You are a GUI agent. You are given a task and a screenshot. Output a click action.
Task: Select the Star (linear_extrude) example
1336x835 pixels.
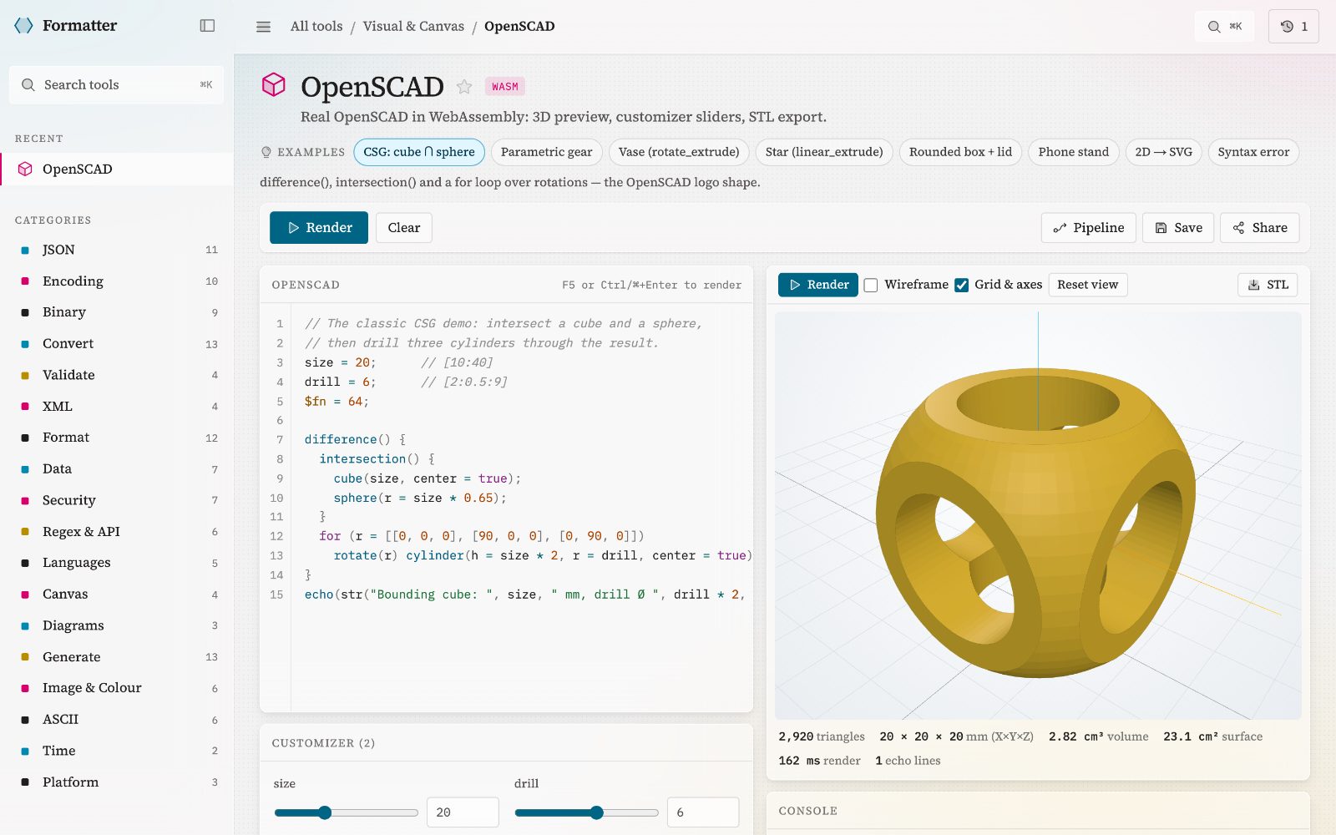click(824, 152)
